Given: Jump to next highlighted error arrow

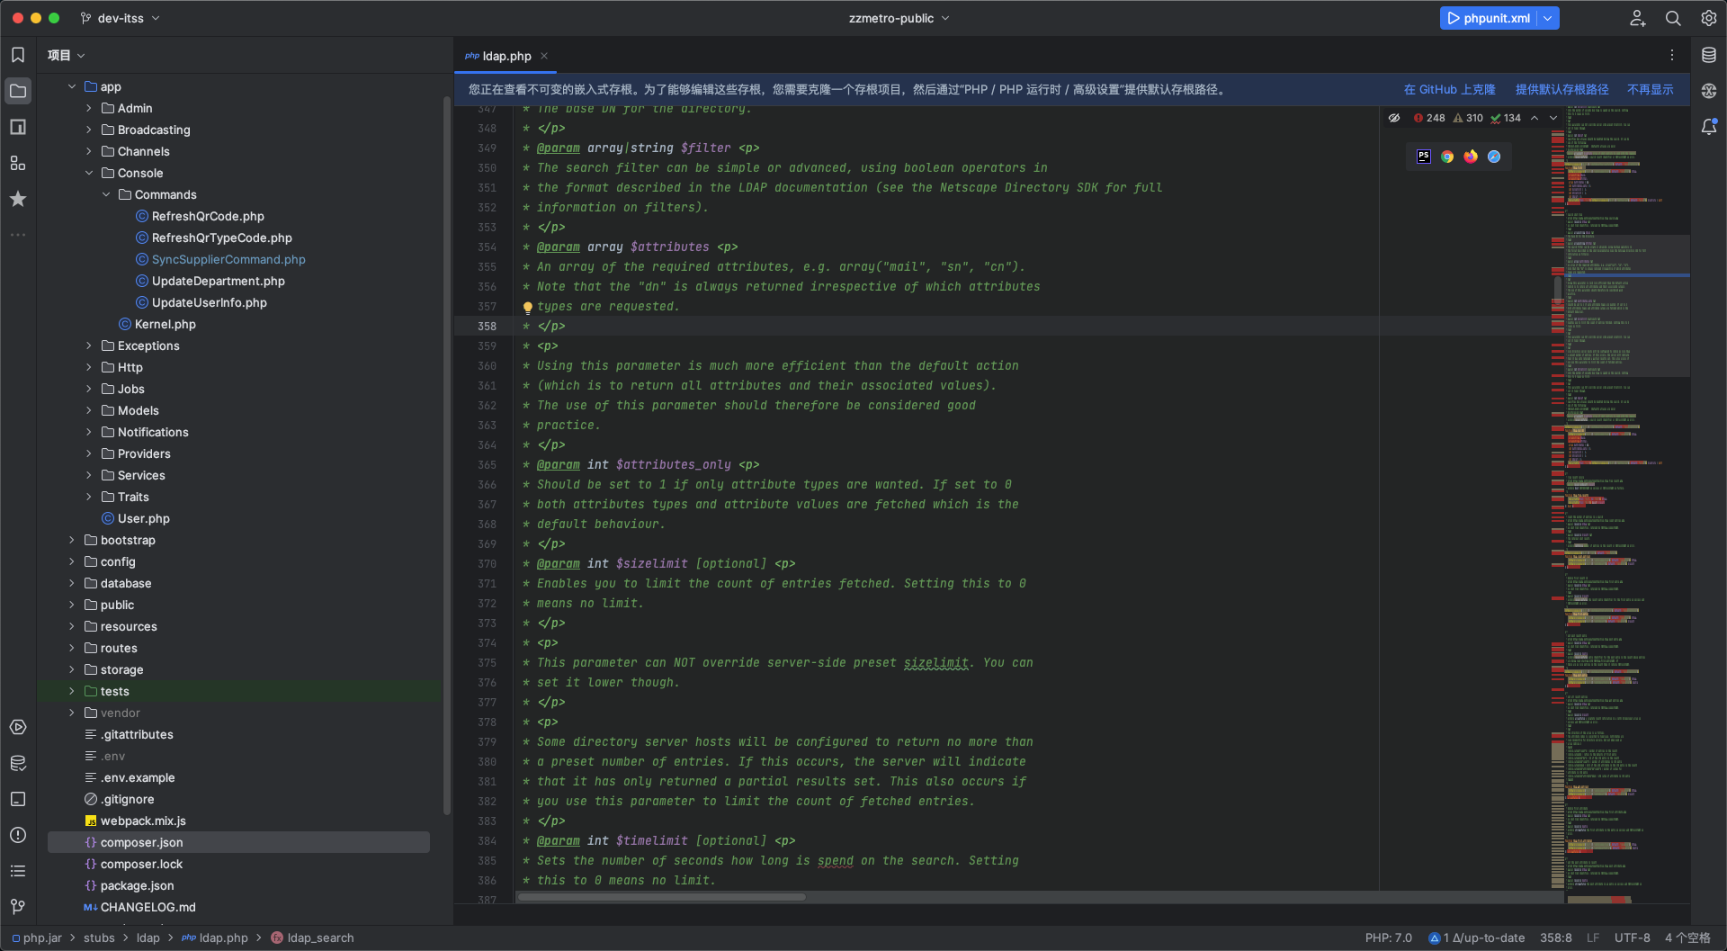Looking at the screenshot, I should point(1553,118).
